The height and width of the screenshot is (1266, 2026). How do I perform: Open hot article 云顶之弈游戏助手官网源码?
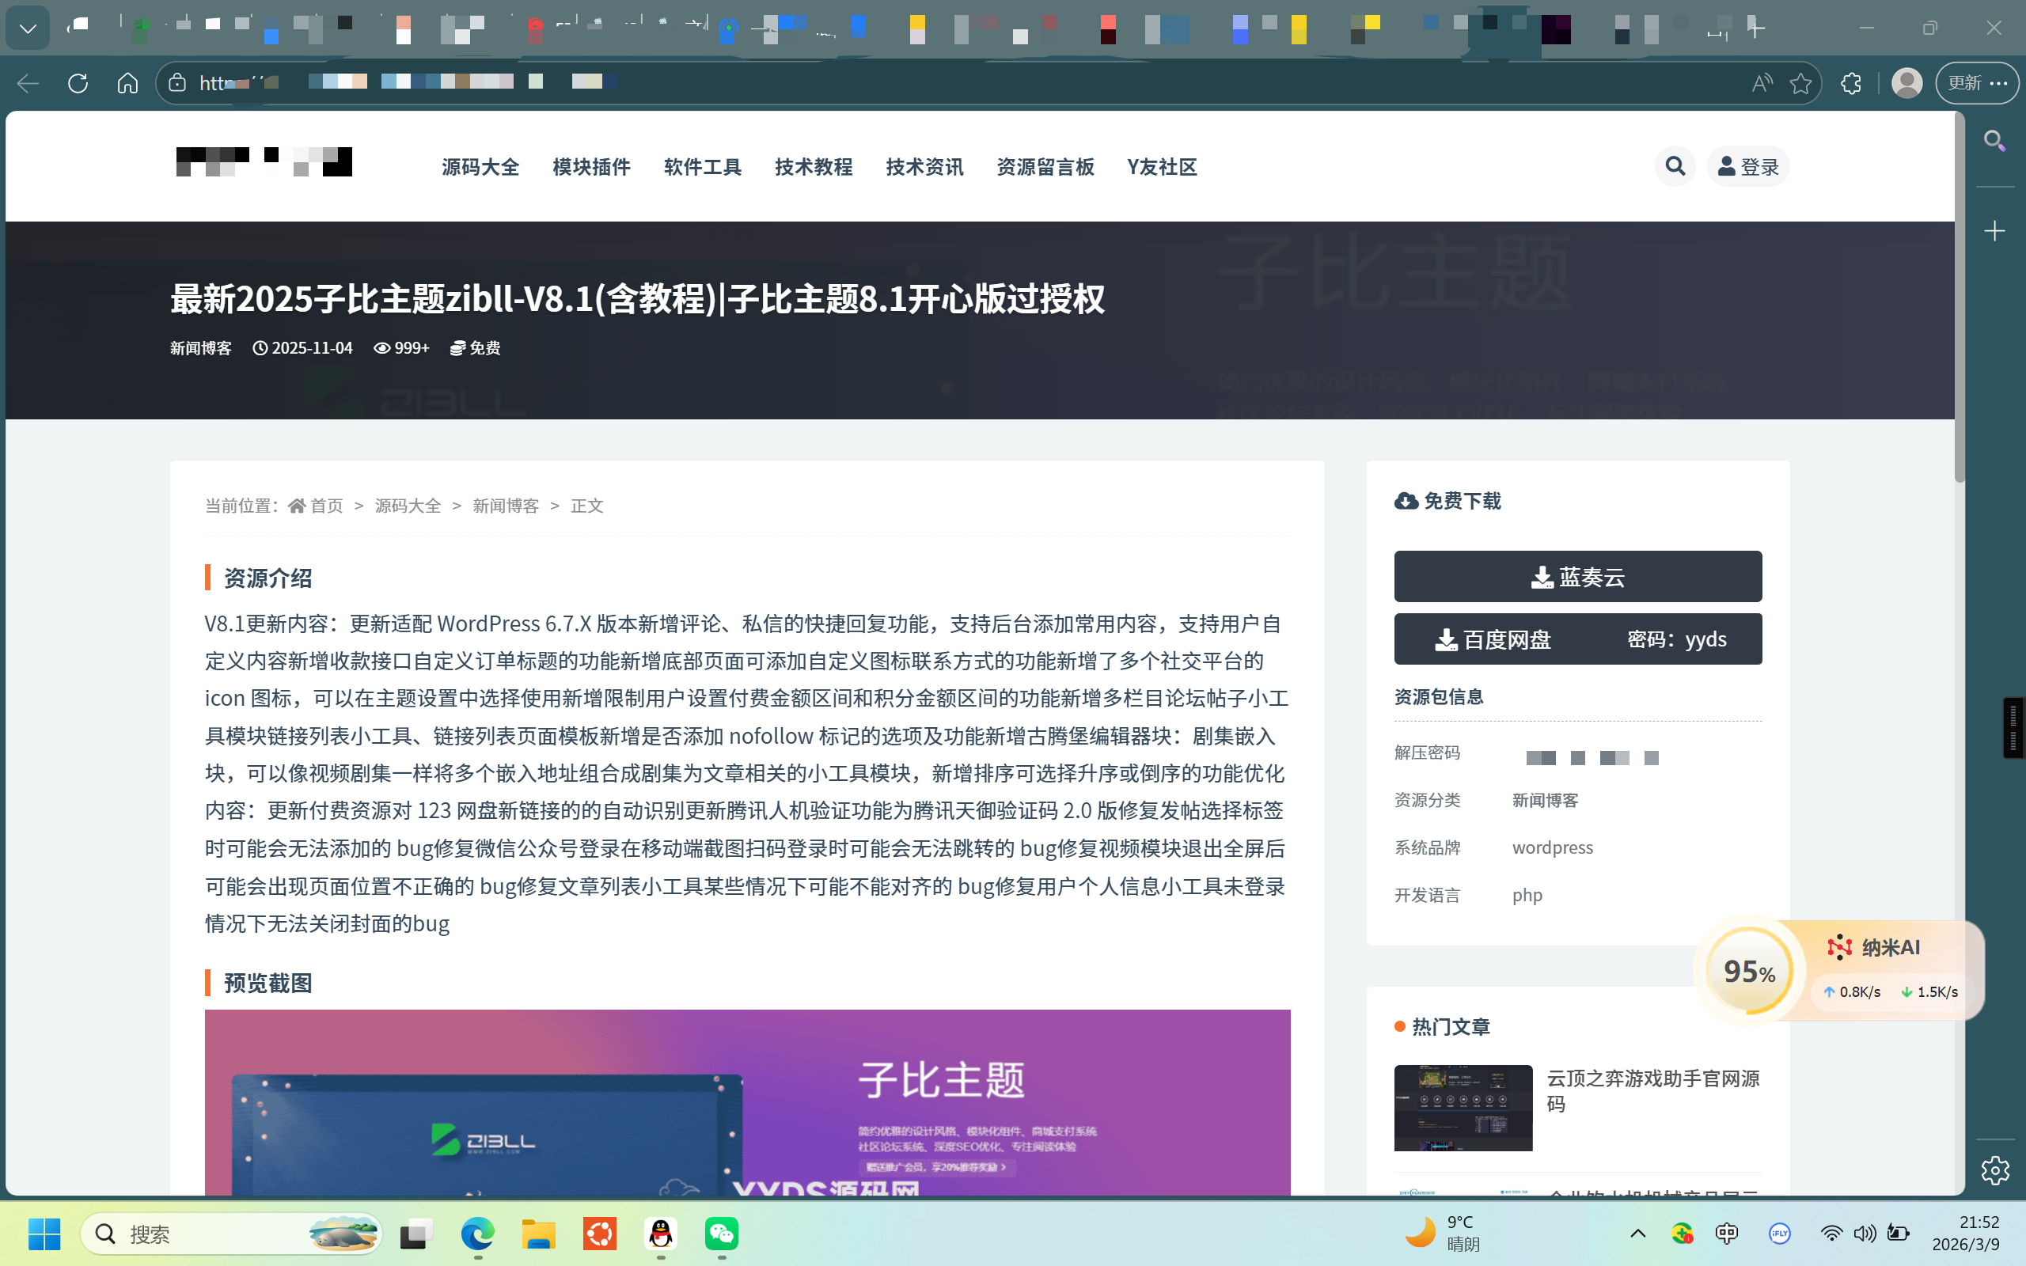click(x=1653, y=1090)
